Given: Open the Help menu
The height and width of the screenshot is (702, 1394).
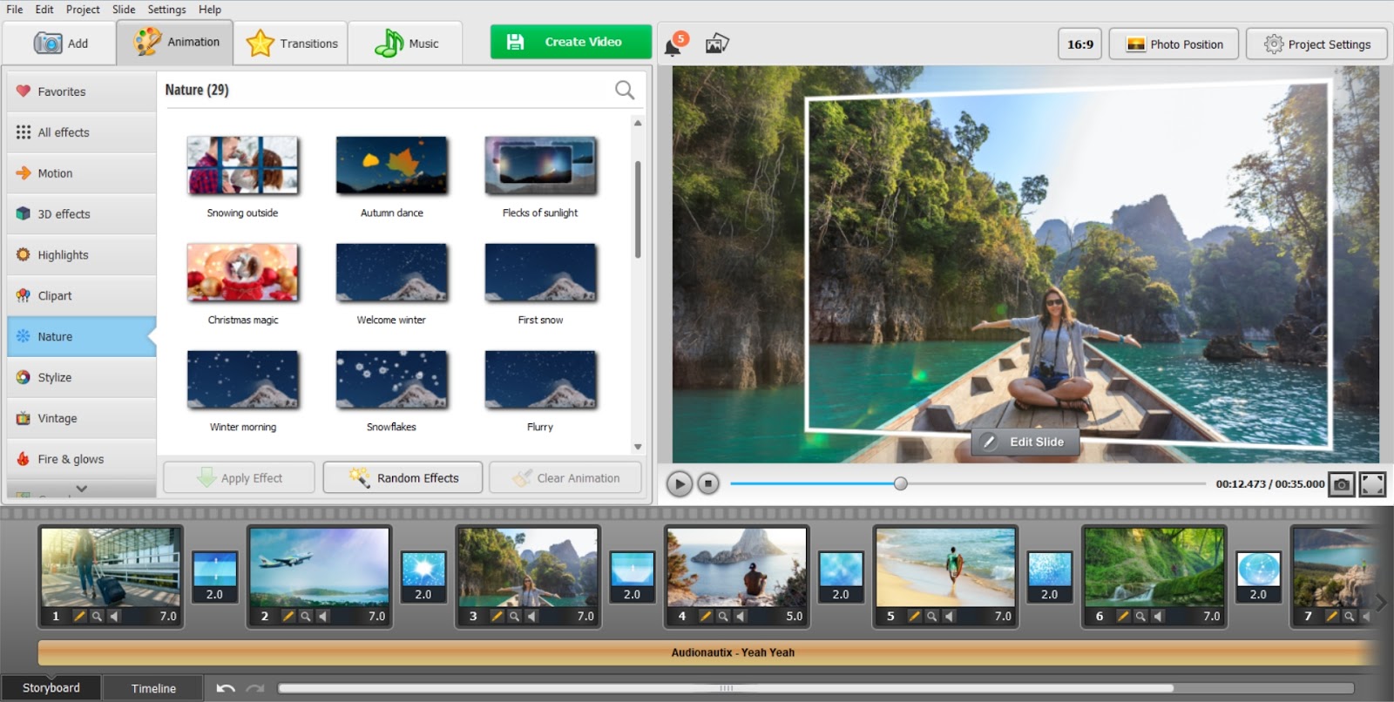Looking at the screenshot, I should 210,10.
